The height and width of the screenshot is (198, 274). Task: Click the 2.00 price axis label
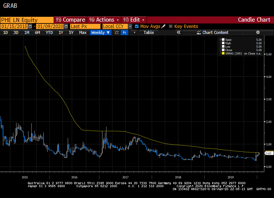coord(269,122)
